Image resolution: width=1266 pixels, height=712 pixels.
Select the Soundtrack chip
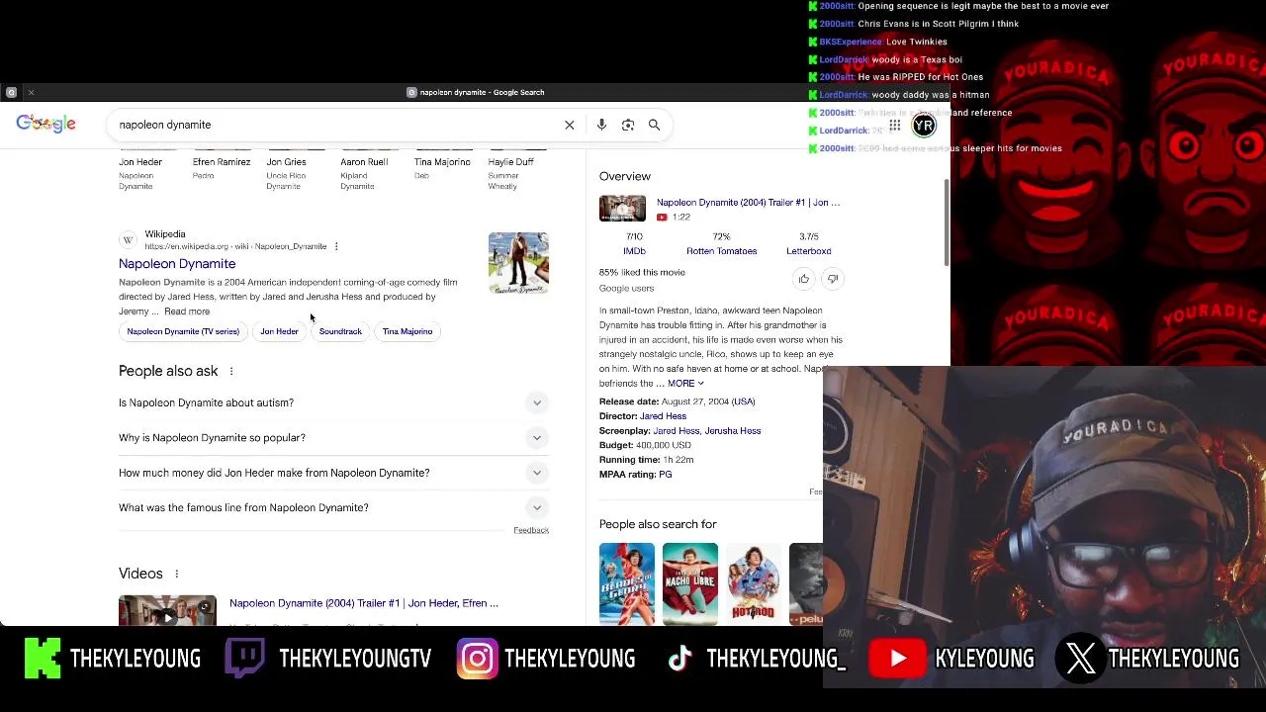340,331
